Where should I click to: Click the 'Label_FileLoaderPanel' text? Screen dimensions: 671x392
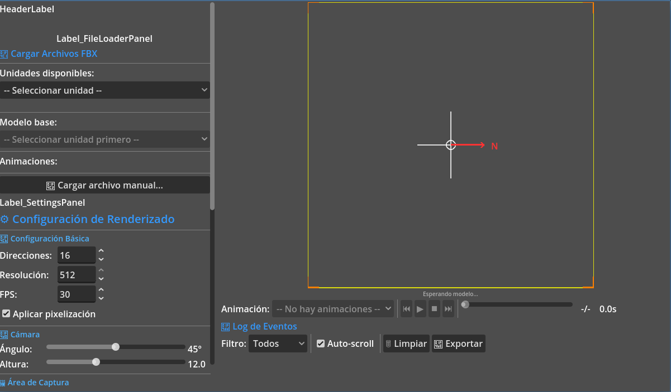pyautogui.click(x=104, y=39)
